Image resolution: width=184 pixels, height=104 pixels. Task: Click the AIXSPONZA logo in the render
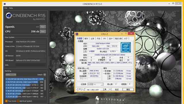pos(110,99)
